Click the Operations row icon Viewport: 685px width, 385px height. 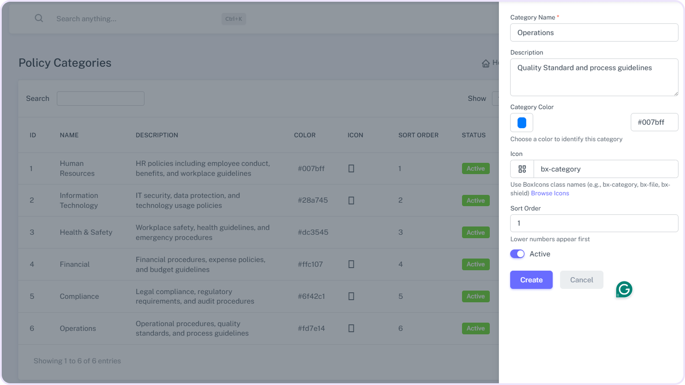point(351,328)
